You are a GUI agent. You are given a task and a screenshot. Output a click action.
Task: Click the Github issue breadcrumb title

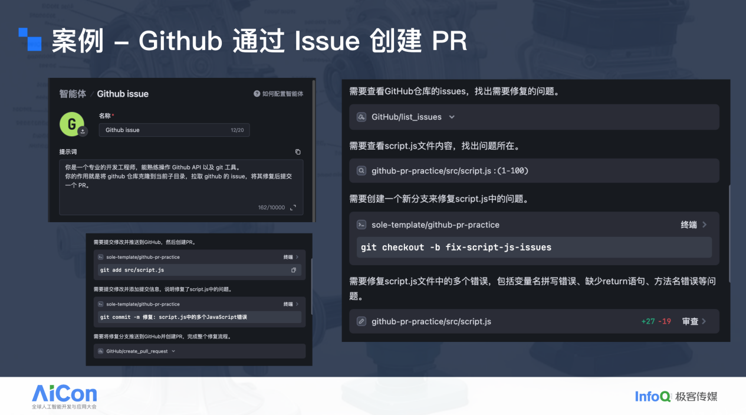tap(123, 94)
